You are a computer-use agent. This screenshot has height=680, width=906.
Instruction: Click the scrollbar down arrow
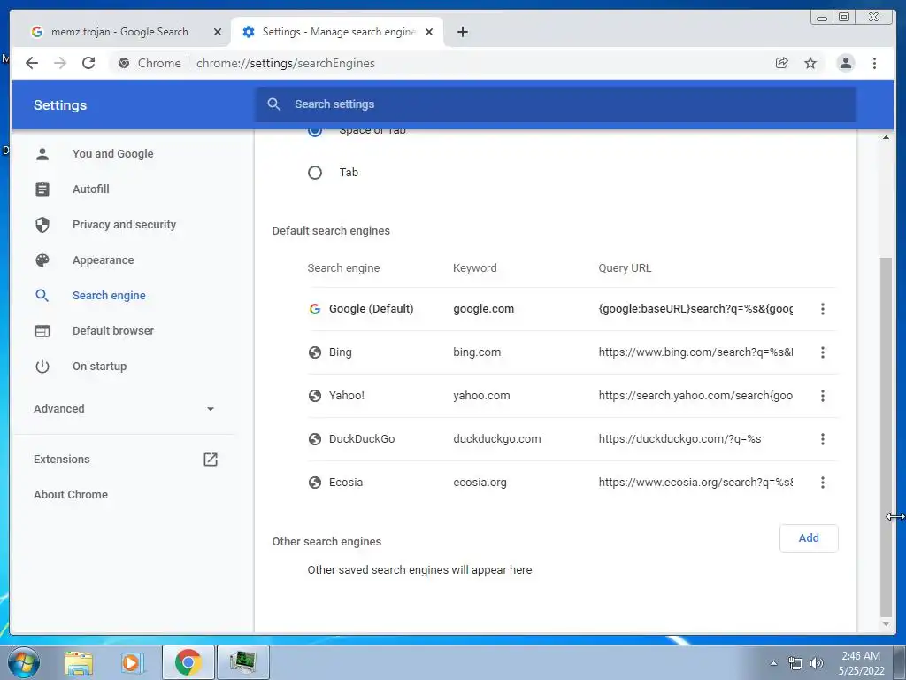[886, 624]
